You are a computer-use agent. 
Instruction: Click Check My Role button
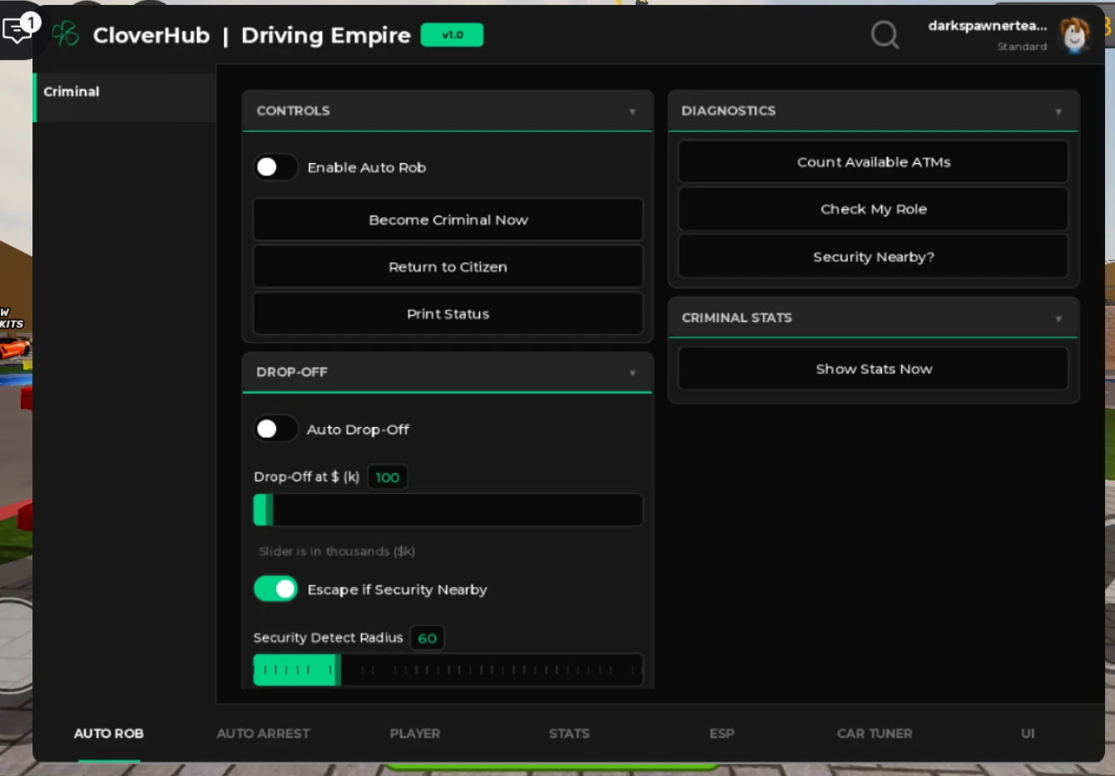click(x=873, y=209)
